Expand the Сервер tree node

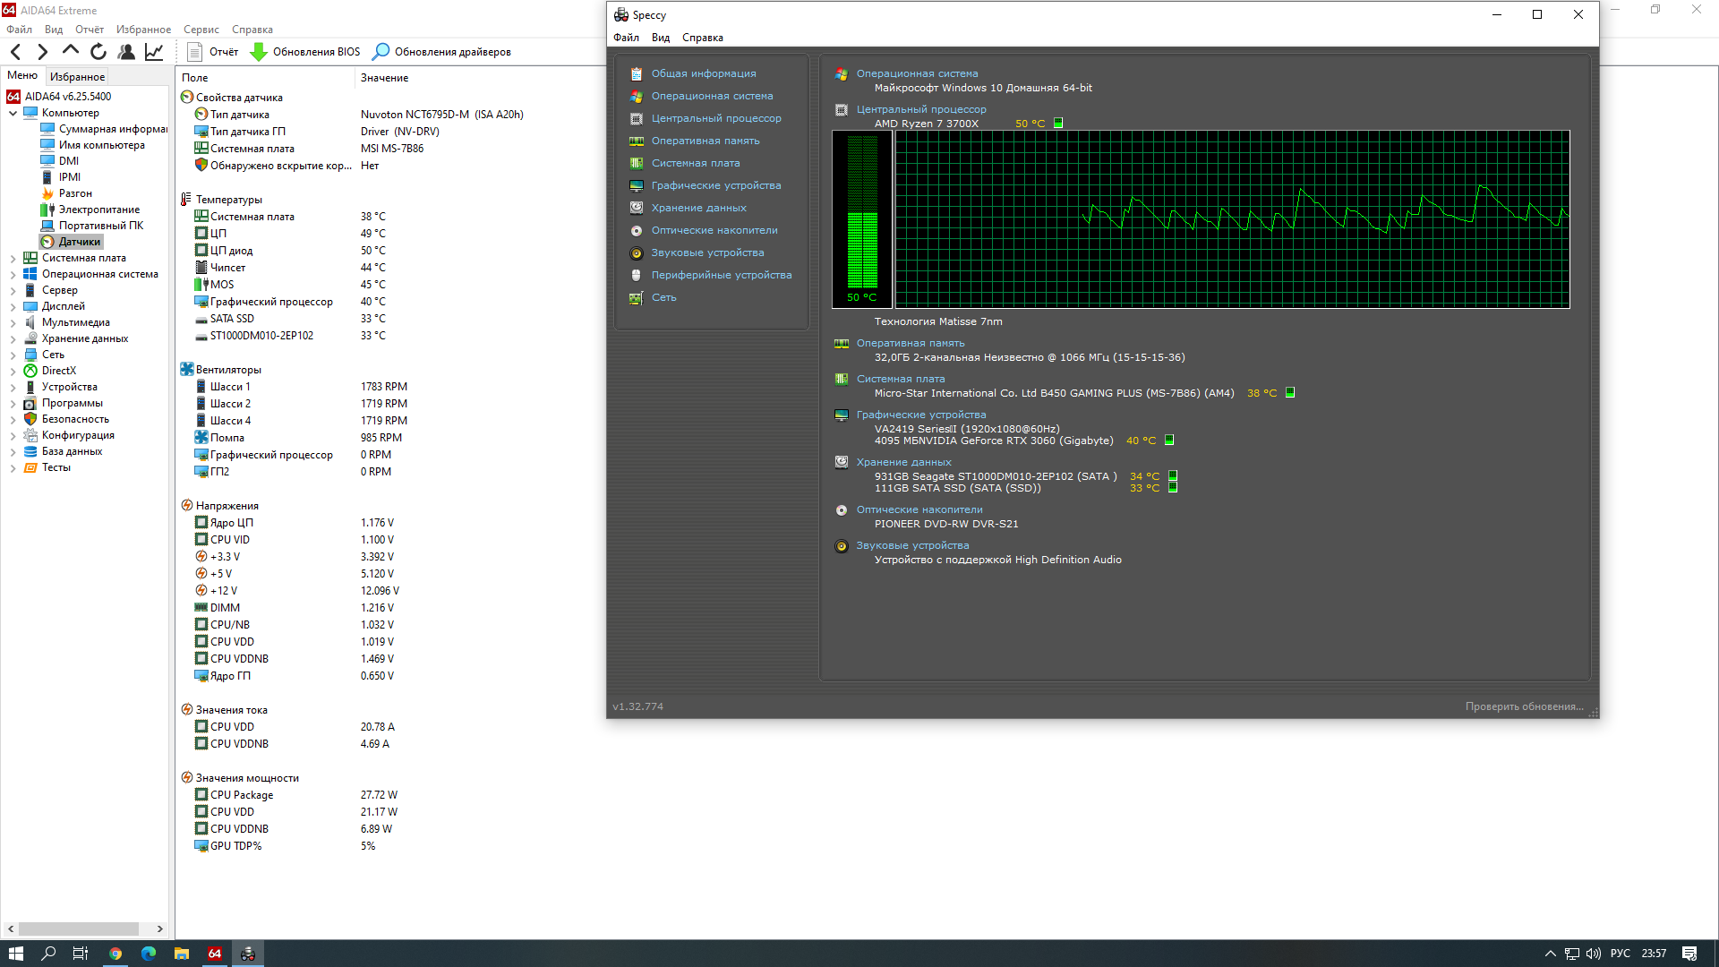coord(13,290)
